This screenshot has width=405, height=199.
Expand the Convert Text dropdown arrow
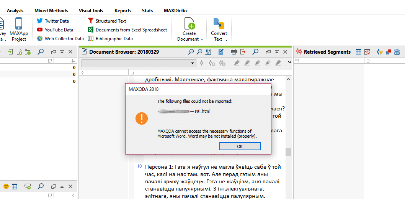click(226, 39)
